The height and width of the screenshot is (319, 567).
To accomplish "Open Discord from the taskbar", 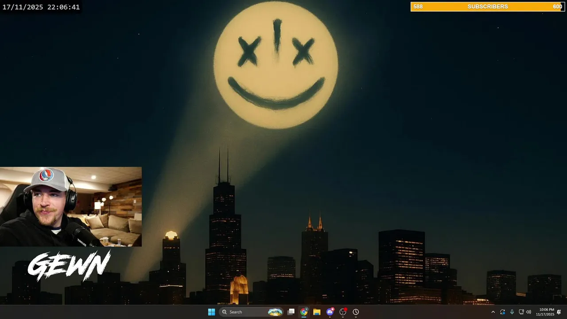I will tap(330, 312).
